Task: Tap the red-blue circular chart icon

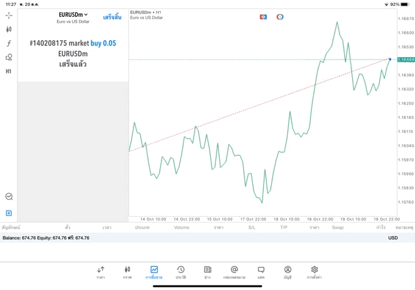Action: click(x=280, y=17)
